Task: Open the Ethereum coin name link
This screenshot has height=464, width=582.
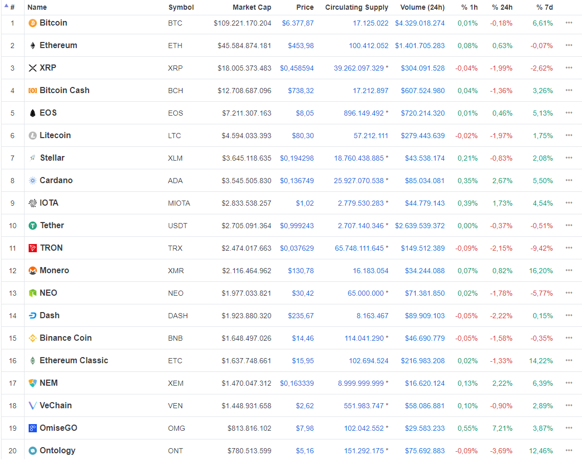Action: click(x=58, y=46)
